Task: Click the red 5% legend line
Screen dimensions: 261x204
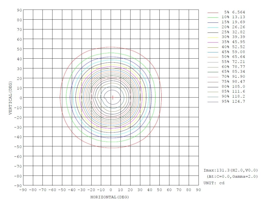Action: coord(213,12)
